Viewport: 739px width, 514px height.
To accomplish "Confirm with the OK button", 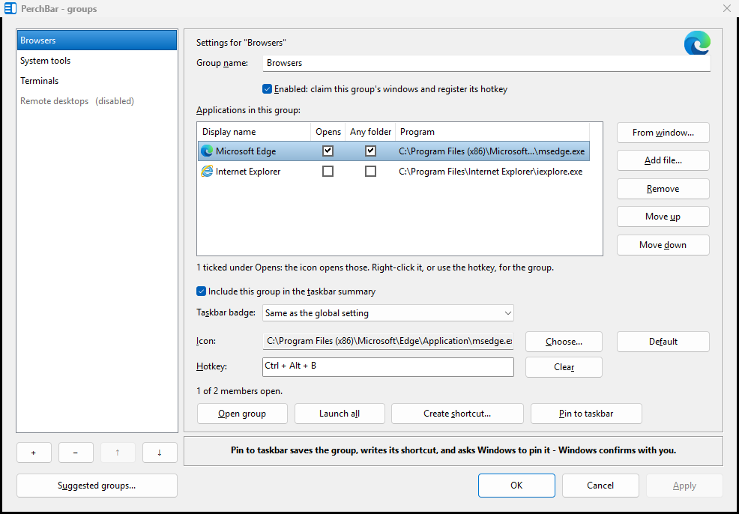I will click(x=516, y=486).
